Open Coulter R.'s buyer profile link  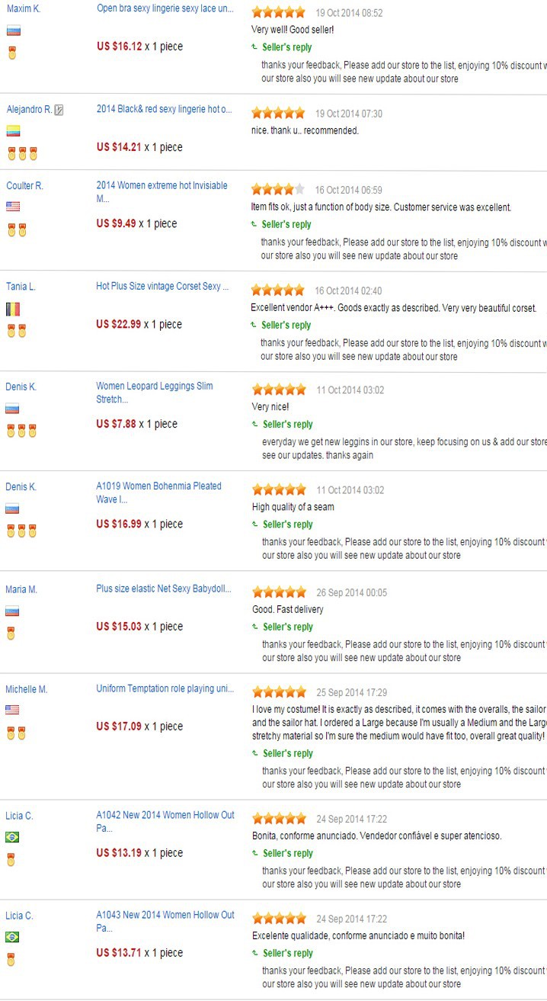pyautogui.click(x=24, y=186)
